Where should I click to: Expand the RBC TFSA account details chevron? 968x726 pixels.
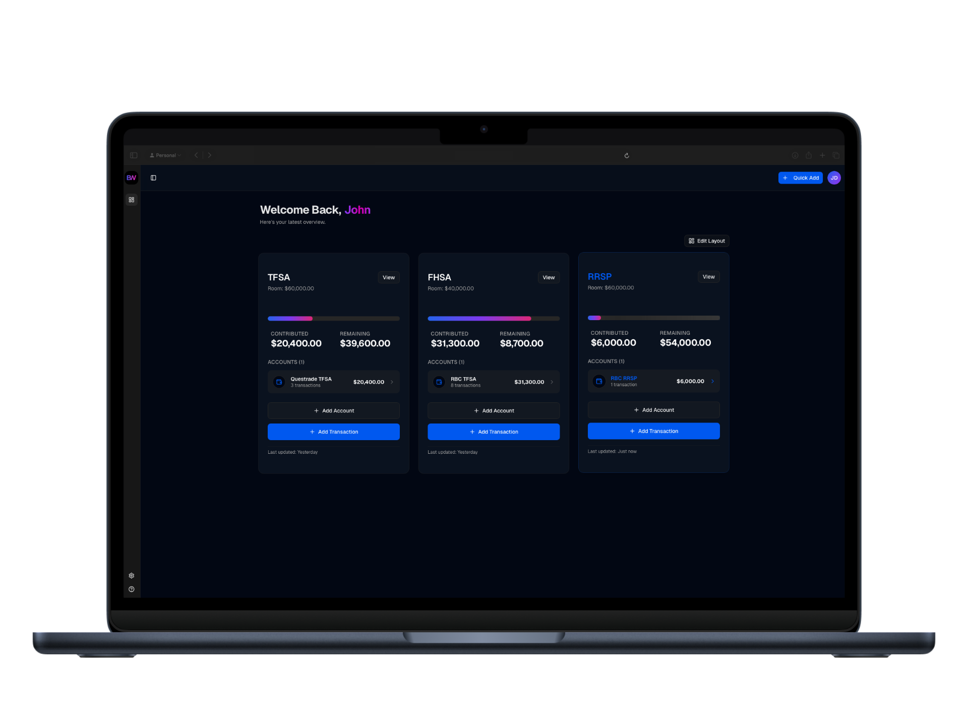(x=551, y=382)
